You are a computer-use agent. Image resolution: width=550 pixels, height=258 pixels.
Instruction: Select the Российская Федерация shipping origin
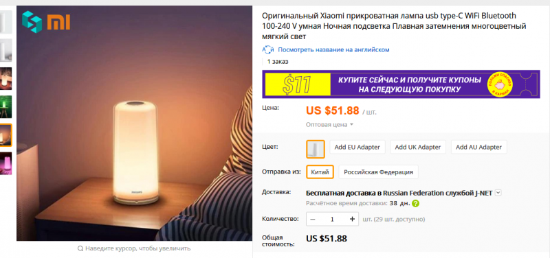point(378,172)
